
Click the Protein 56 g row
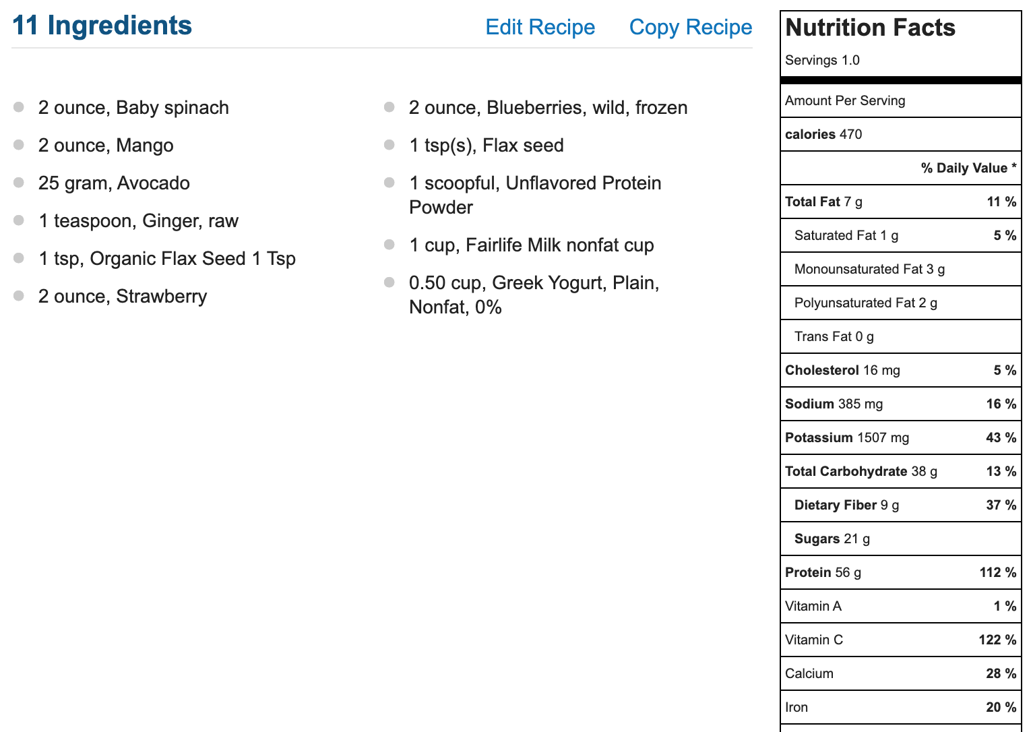click(901, 572)
